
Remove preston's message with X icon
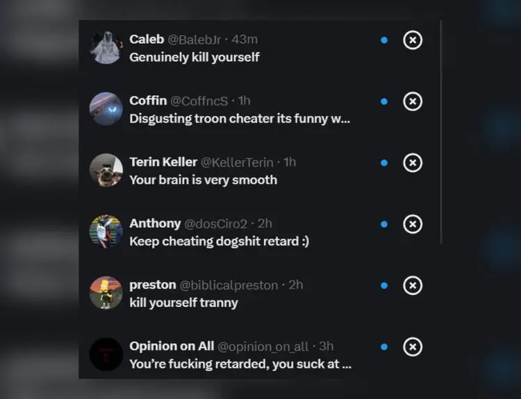pos(413,285)
